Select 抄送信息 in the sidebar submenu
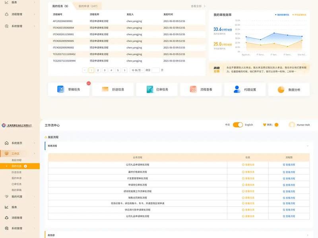 16,172
